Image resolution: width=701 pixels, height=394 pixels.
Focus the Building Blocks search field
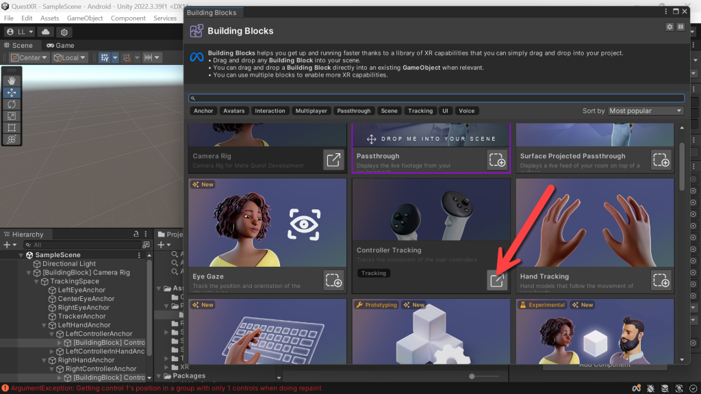click(436, 98)
